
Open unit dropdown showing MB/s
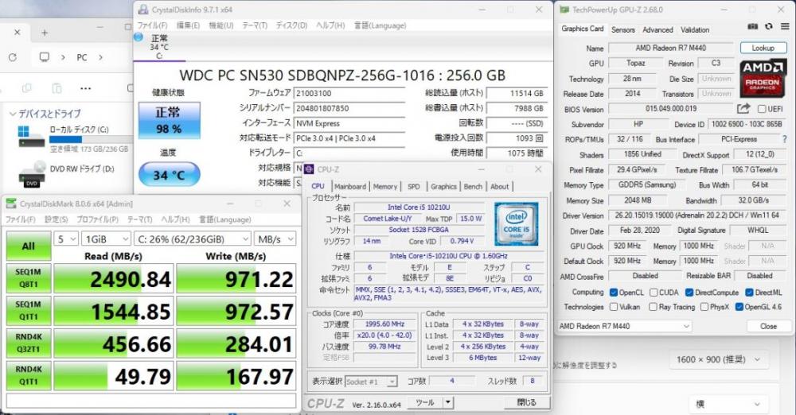(275, 239)
